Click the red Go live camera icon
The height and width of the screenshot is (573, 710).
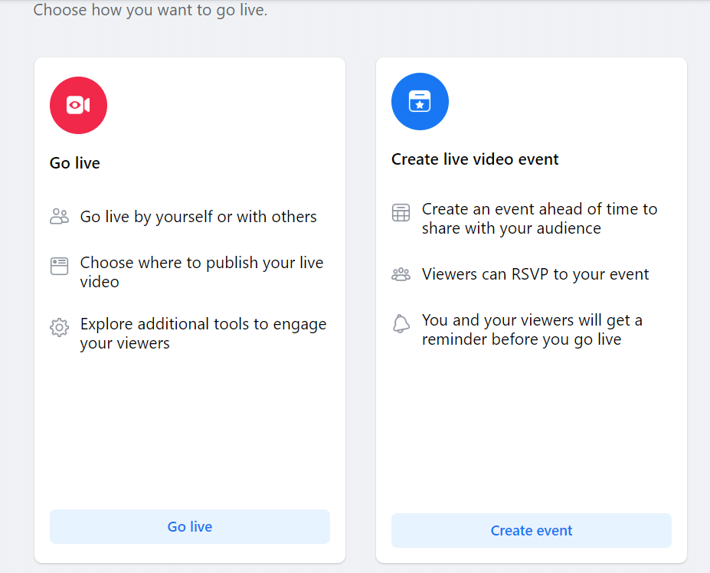(78, 105)
